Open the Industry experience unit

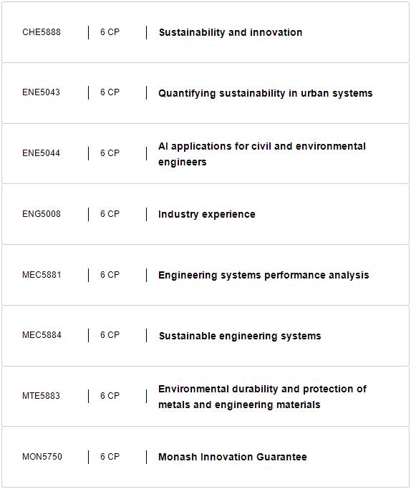(x=207, y=214)
